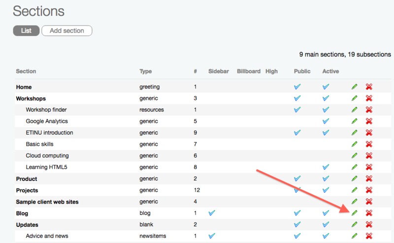Click the edit pencil for Blog section
Screen dimensions: 394x243
click(354, 213)
